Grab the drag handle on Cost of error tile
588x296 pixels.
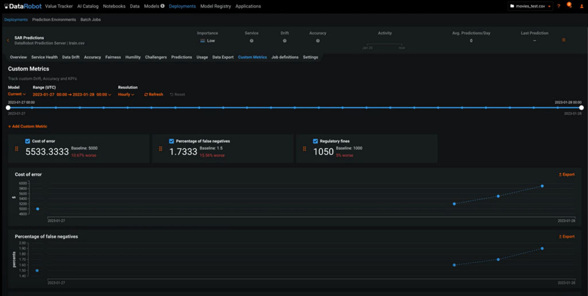[17, 149]
